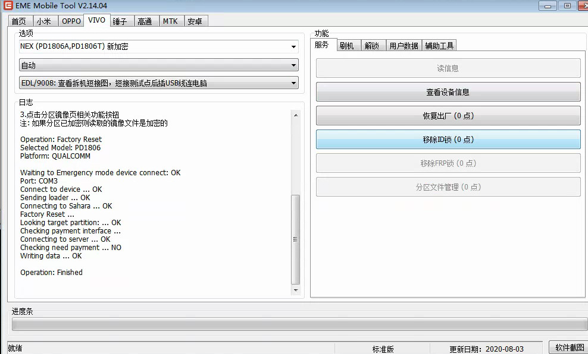Click the 'Port: COM3' log line
The width and height of the screenshot is (588, 354).
tap(39, 181)
